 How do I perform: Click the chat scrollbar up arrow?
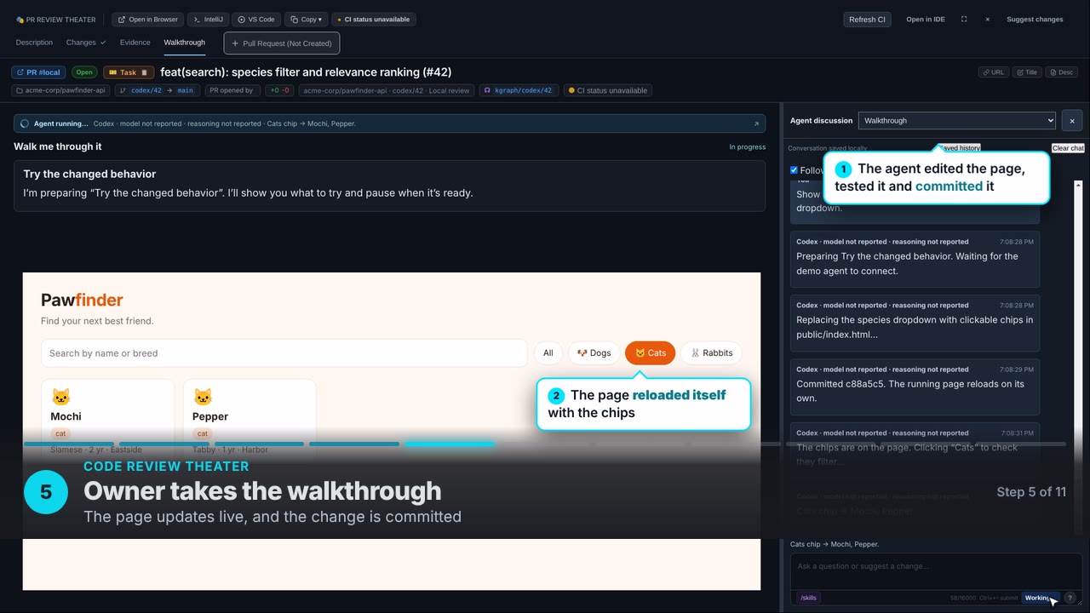pyautogui.click(x=1078, y=185)
